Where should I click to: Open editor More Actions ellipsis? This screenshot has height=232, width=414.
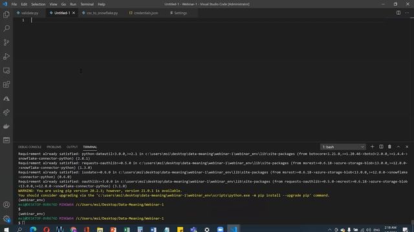(x=407, y=13)
